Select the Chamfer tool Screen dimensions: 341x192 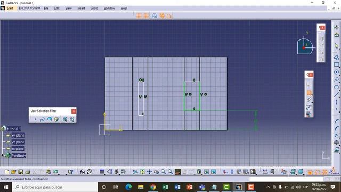pyautogui.click(x=336, y=129)
